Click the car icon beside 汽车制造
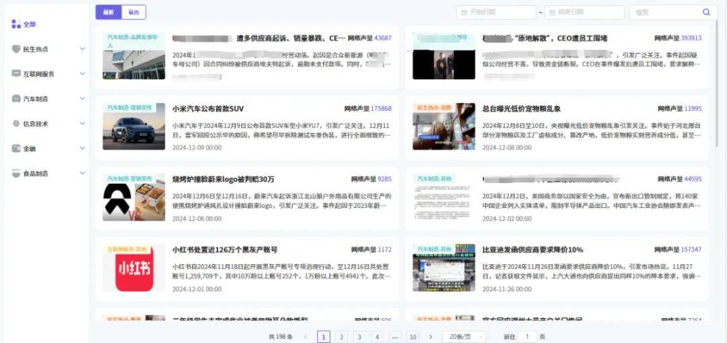This screenshot has width=727, height=343. 16,99
